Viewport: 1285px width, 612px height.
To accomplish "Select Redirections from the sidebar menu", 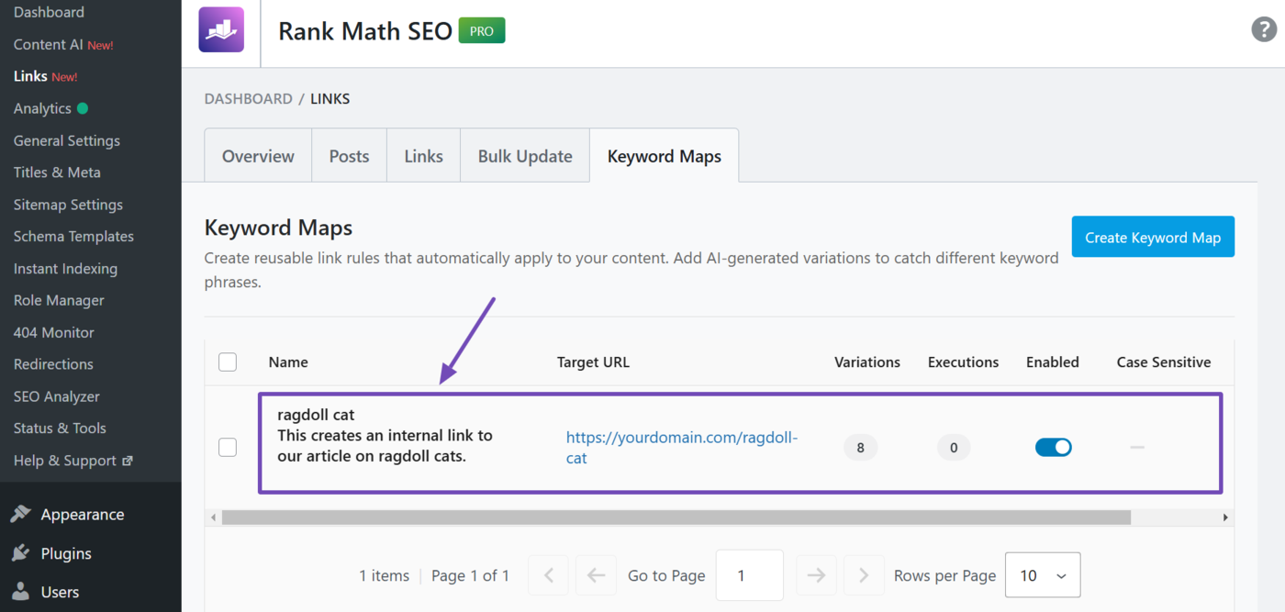I will click(x=52, y=363).
